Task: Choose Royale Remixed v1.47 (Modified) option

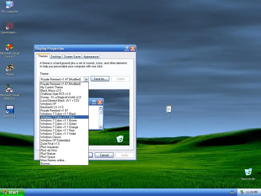Action: 64,84
